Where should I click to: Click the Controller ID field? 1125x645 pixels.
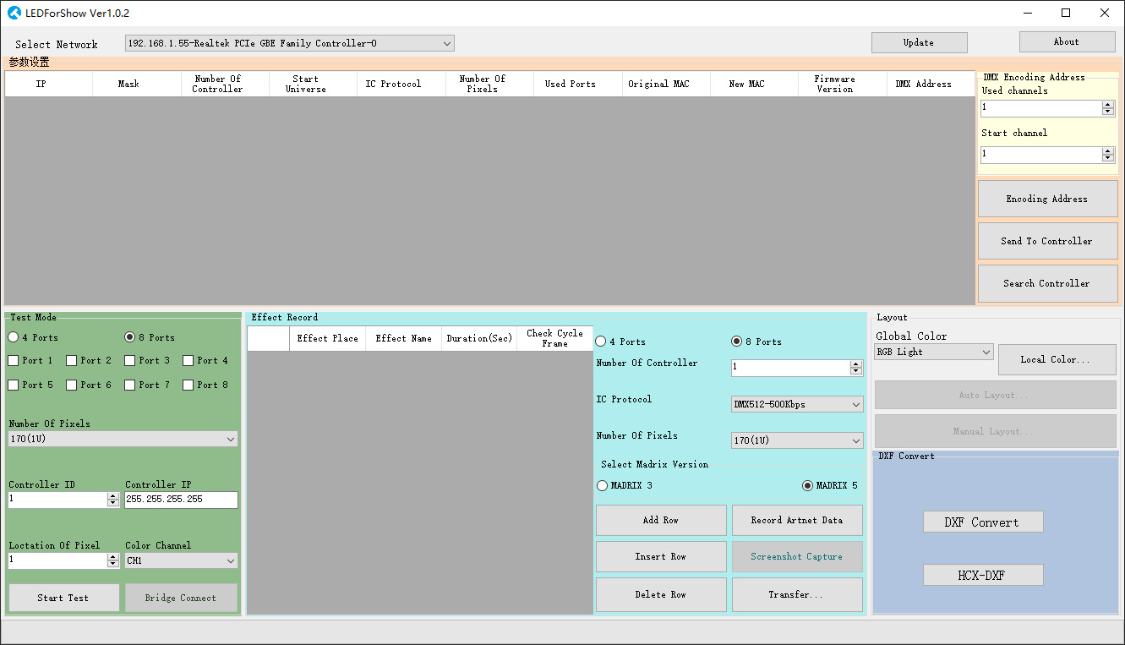(58, 500)
